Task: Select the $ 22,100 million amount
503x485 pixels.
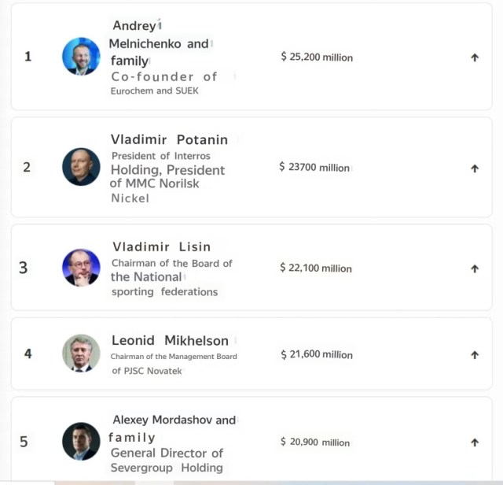Action: coord(316,268)
